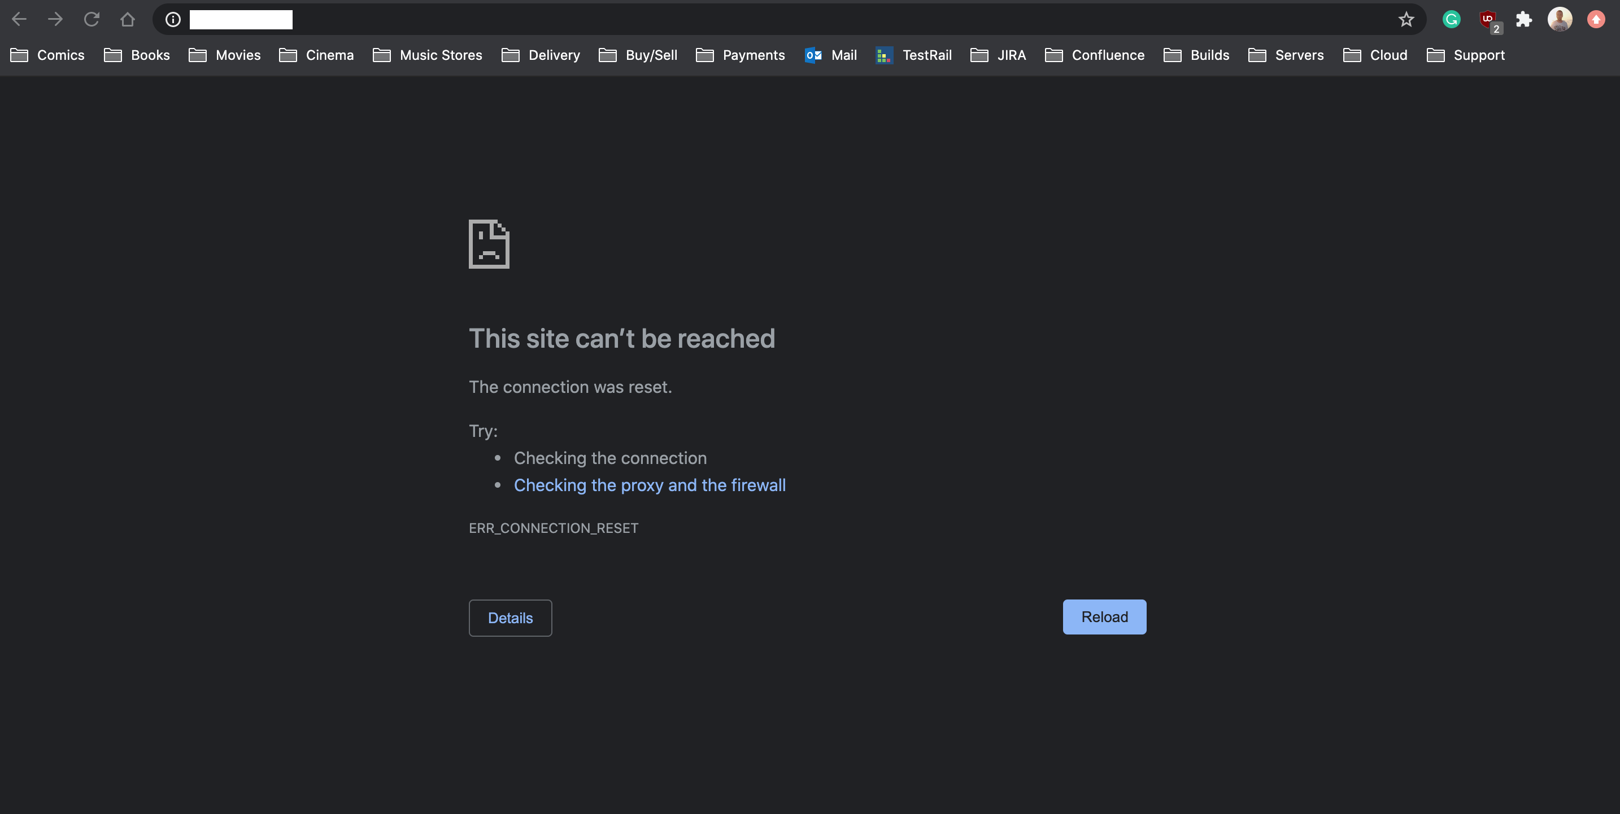Open the user profile avatar

[x=1560, y=20]
